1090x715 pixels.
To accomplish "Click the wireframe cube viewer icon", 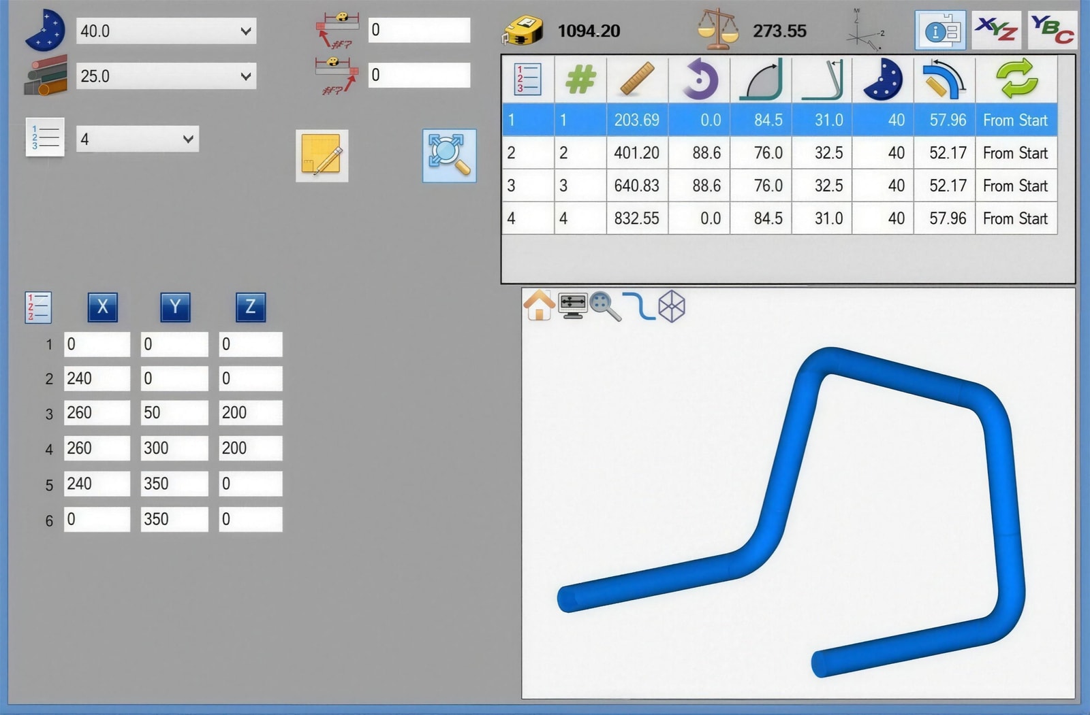I will pos(672,306).
